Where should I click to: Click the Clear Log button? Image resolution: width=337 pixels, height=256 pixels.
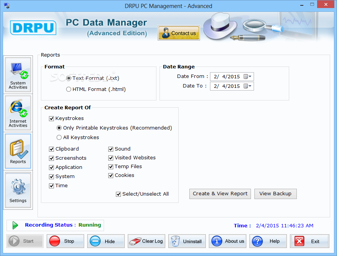147,241
